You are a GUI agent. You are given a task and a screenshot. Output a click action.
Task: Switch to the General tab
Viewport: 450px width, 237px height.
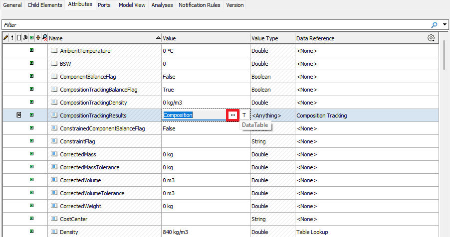click(x=12, y=5)
